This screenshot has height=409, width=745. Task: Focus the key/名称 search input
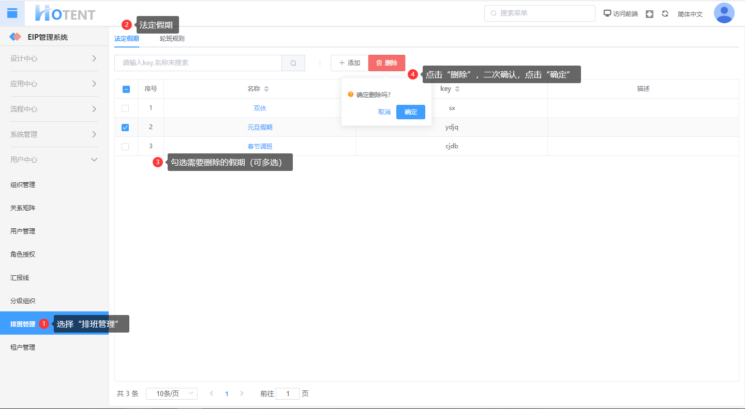point(198,63)
